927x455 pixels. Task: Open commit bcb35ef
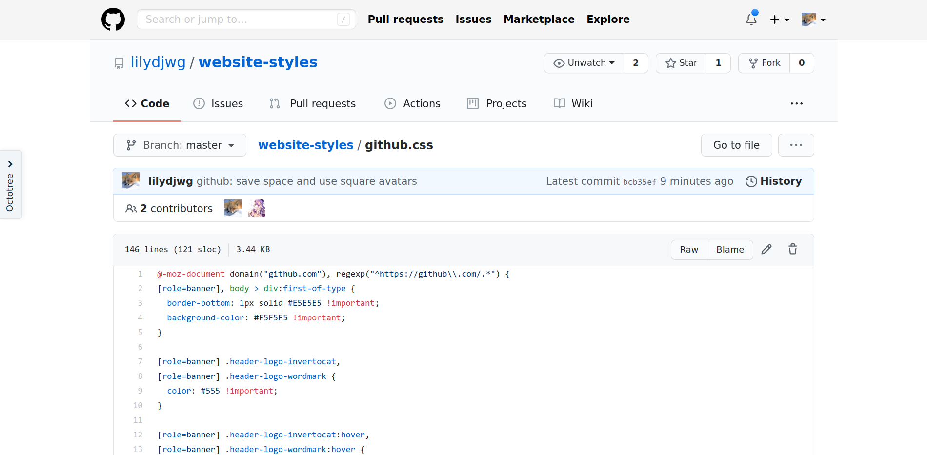click(640, 181)
